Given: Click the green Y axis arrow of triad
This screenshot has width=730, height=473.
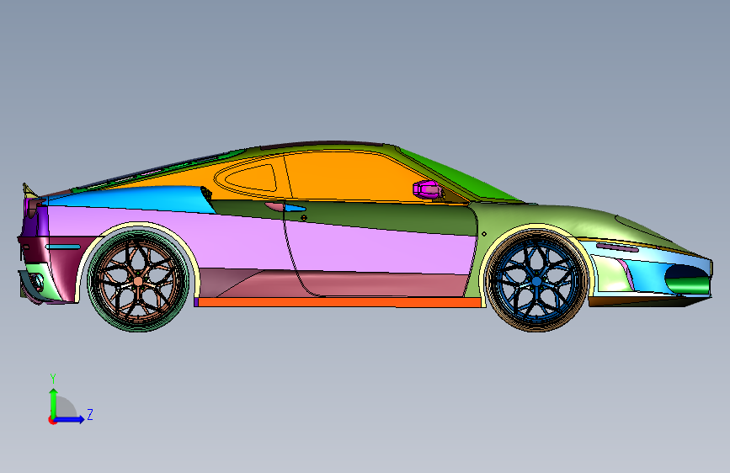Looking at the screenshot, I should click(54, 402).
